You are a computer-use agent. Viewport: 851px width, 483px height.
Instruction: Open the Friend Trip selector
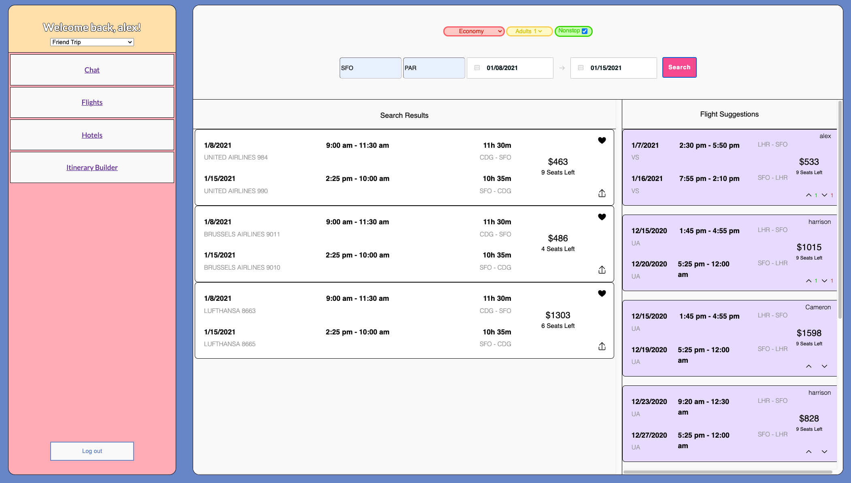click(x=92, y=42)
